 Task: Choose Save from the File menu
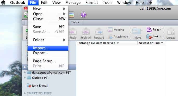point(48,27)
